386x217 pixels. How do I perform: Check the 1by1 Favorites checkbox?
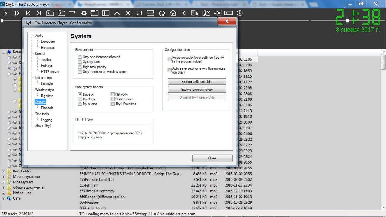pos(112,104)
